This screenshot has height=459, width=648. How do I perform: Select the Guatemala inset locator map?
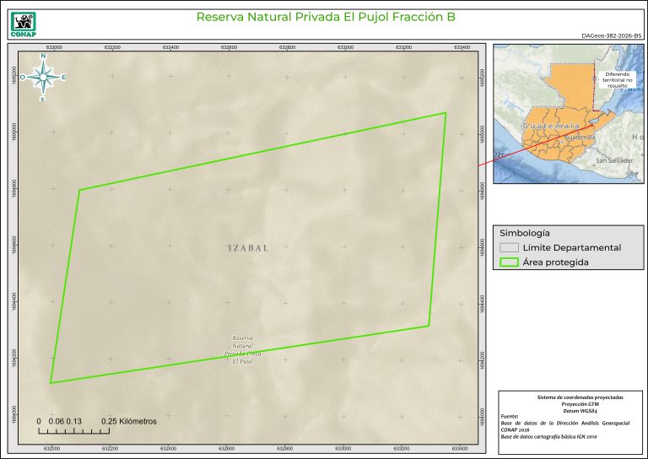[x=567, y=113]
